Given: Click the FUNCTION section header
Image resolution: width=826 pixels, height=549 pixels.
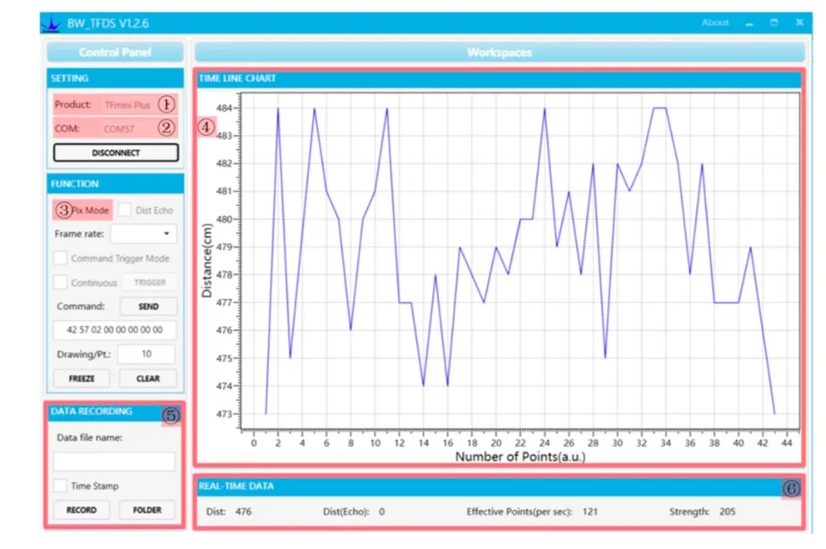Looking at the screenshot, I should click(x=115, y=183).
